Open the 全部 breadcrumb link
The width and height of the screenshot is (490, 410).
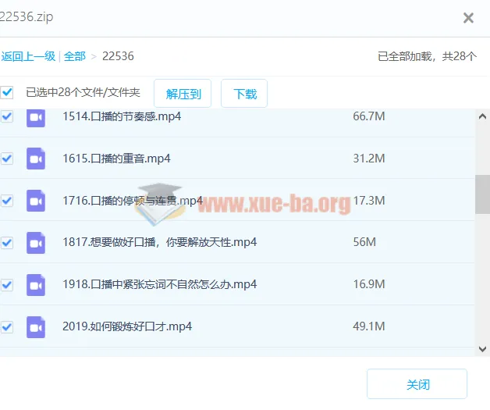(75, 56)
